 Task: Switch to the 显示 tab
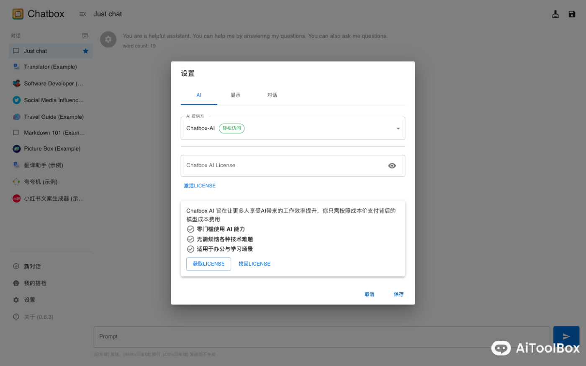click(235, 95)
